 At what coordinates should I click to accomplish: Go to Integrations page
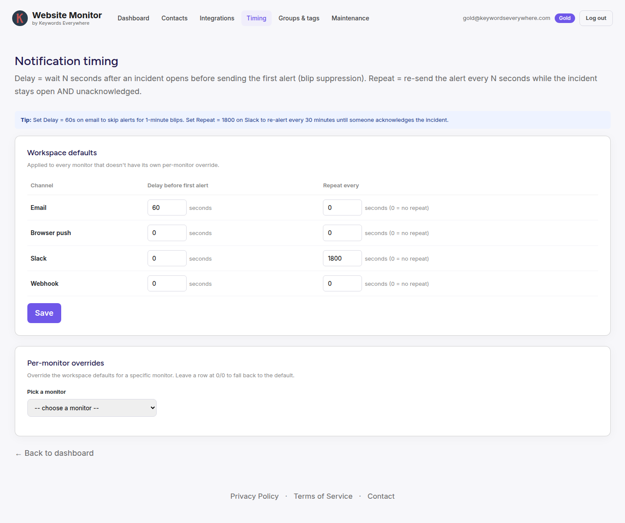pos(217,18)
